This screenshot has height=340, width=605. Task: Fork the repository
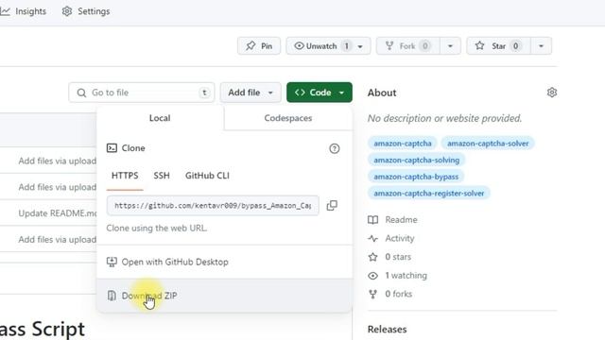pyautogui.click(x=407, y=46)
